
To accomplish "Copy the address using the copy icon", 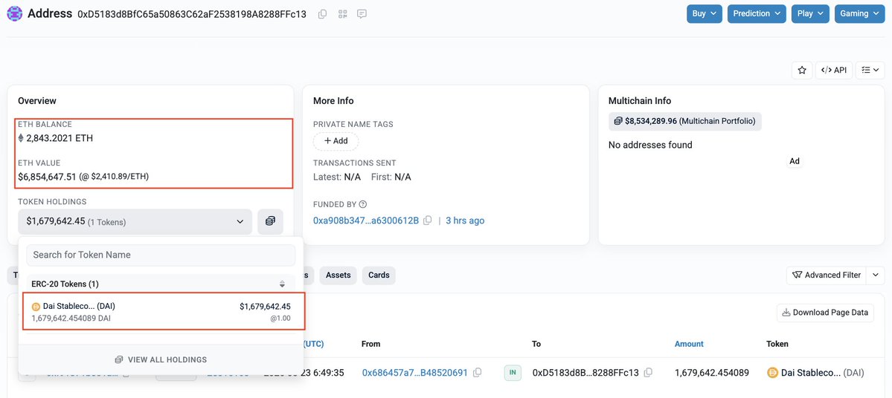I will click(x=323, y=13).
